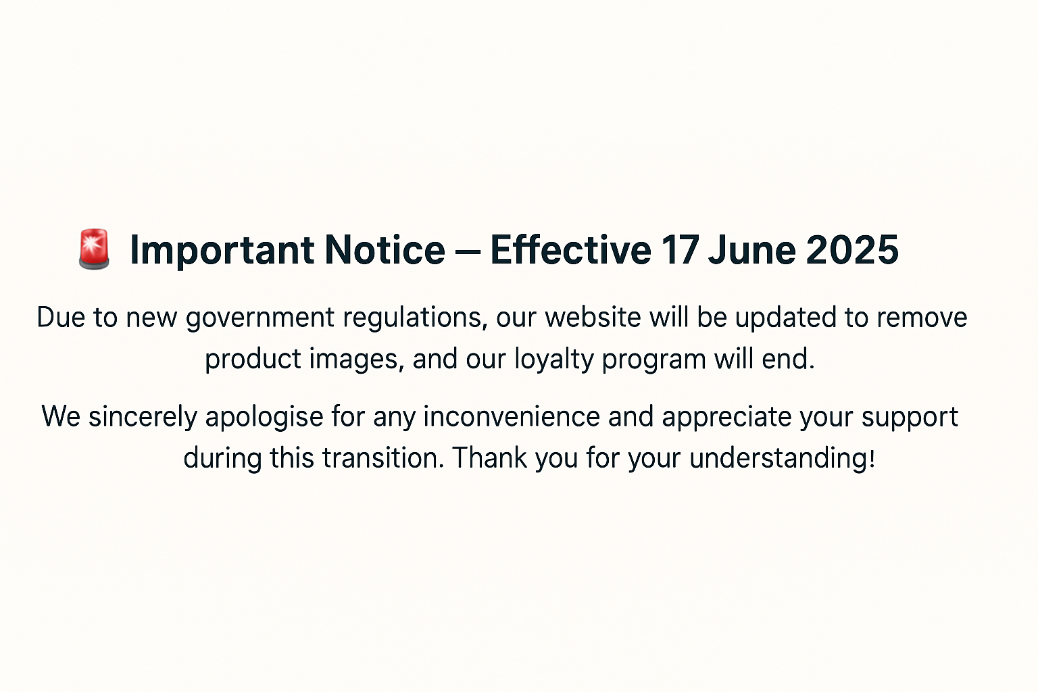Click the word "updated" in first paragraph
This screenshot has height=692, width=1038.
[787, 318]
